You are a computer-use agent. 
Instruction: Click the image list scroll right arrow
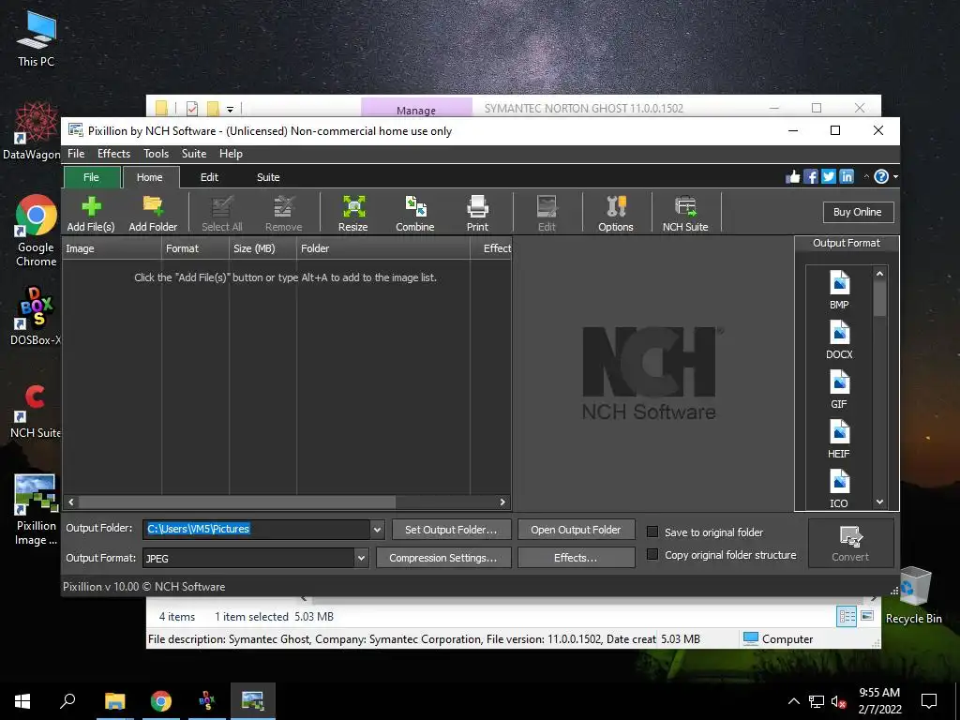502,502
